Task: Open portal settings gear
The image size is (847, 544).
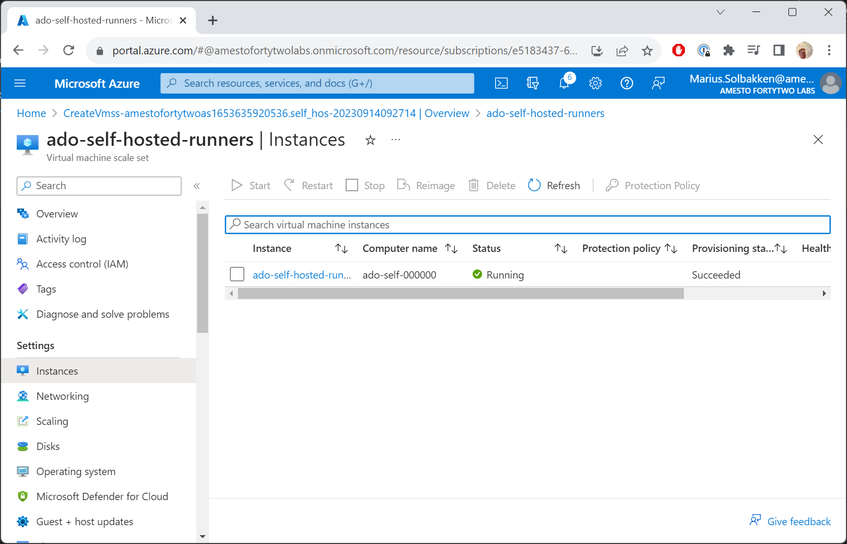Action: tap(596, 83)
